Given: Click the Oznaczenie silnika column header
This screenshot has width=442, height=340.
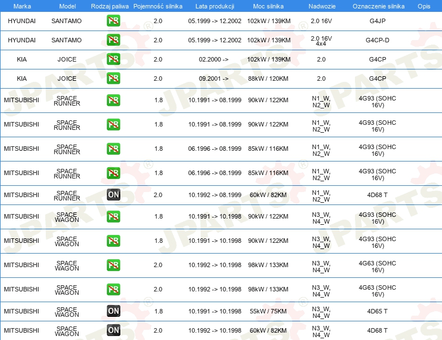Looking at the screenshot, I should click(378, 6).
